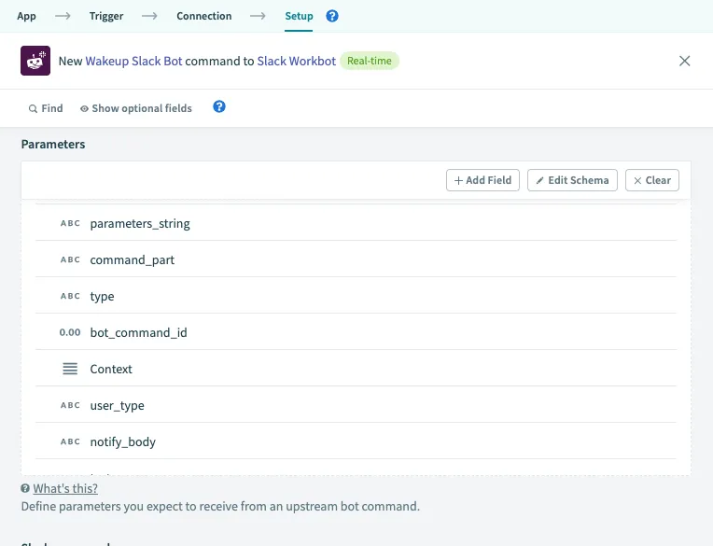Open the What's this? help link

coord(65,489)
